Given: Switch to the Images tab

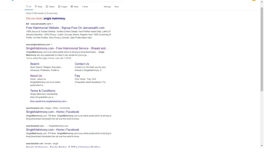Looking at the screenshot, I should (63, 6).
